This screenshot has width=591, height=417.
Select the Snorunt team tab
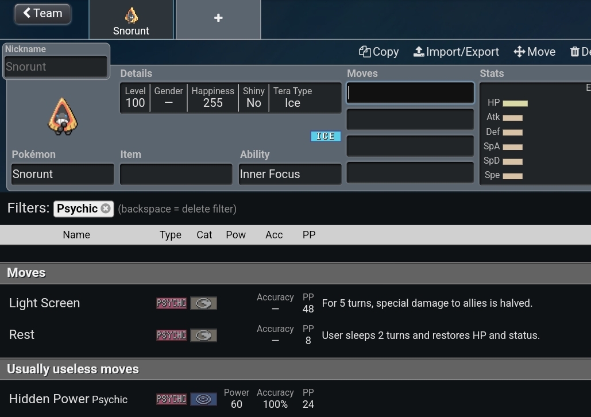[131, 20]
